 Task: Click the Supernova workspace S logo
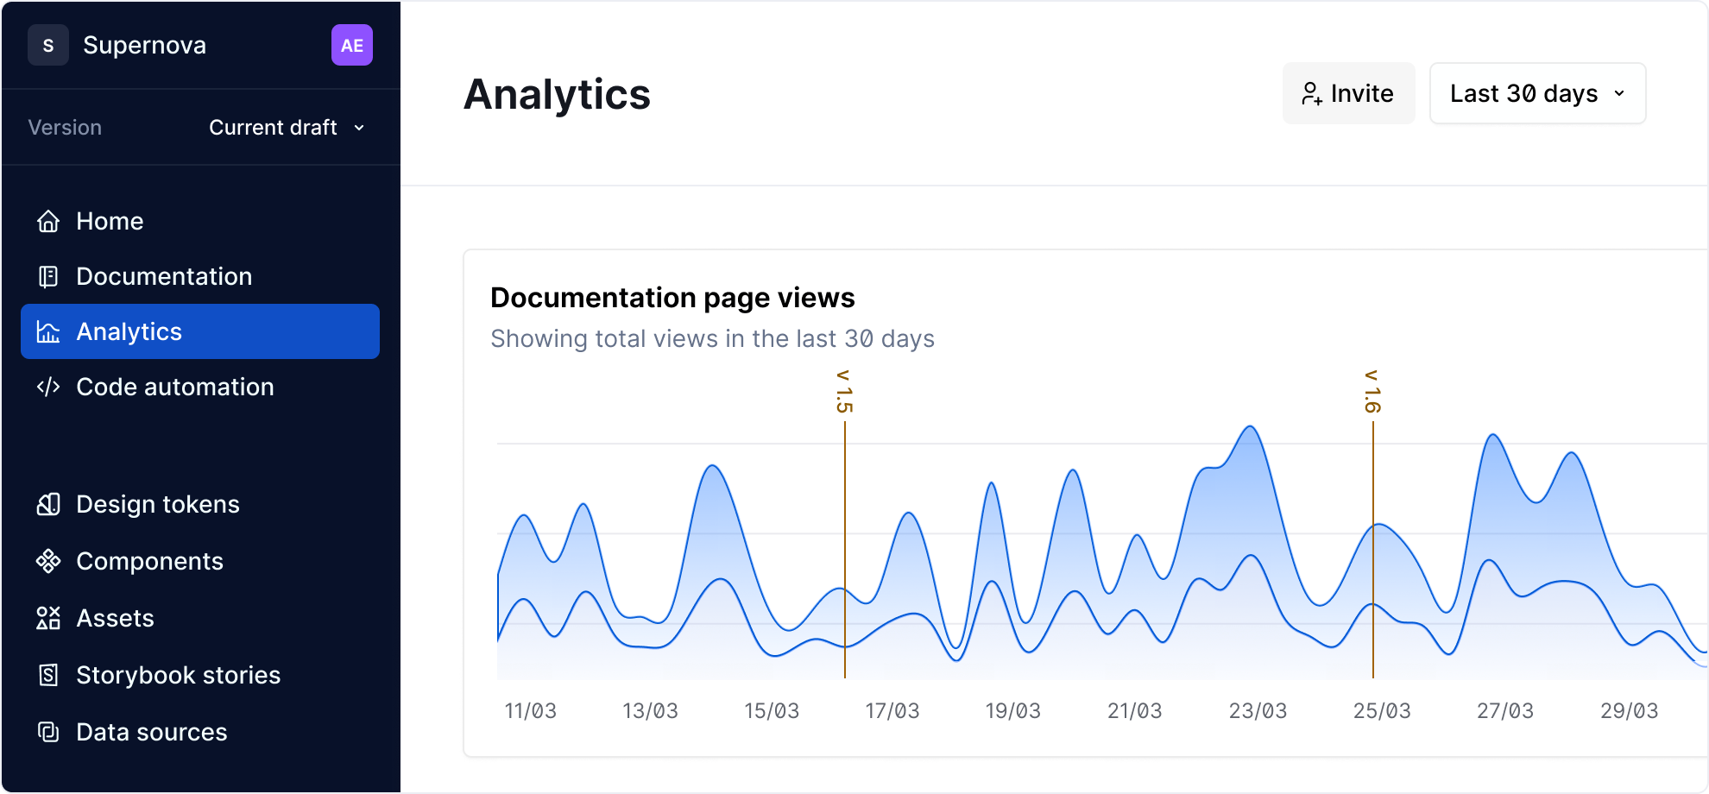[x=48, y=45]
